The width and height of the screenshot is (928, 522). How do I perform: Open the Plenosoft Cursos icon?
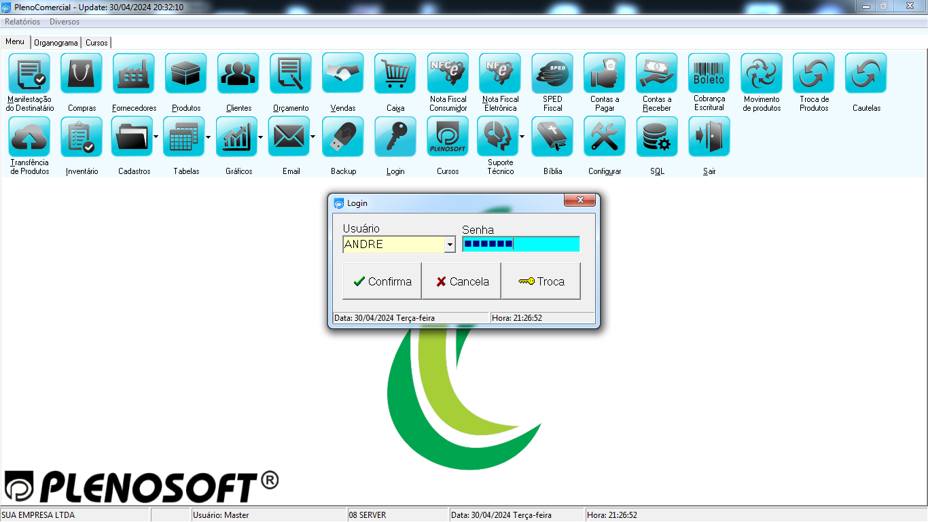click(x=448, y=137)
